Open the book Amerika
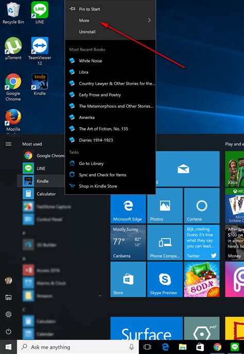 pos(110,117)
